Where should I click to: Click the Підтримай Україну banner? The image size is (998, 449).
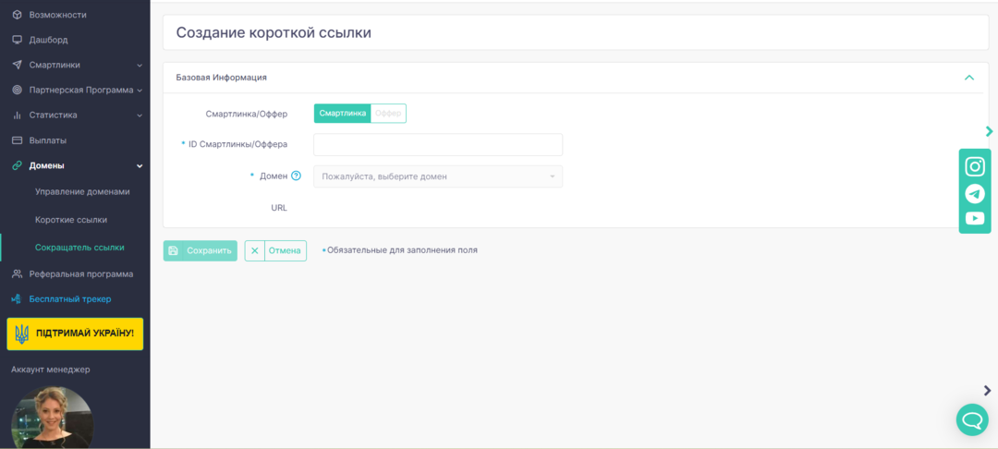[x=75, y=334]
